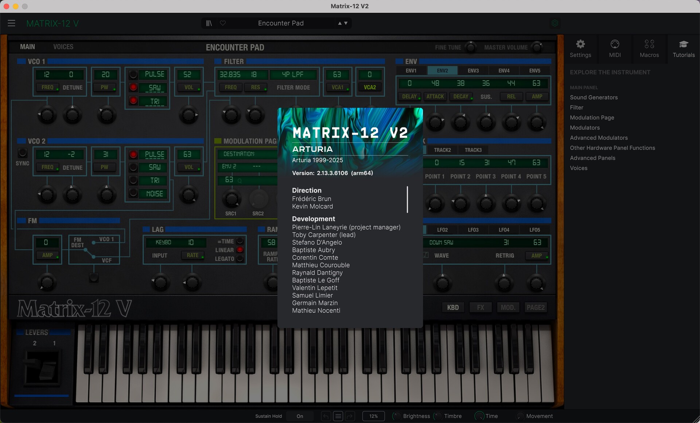Open the LAG input KEYBD selector
The width and height of the screenshot is (700, 423).
click(163, 242)
